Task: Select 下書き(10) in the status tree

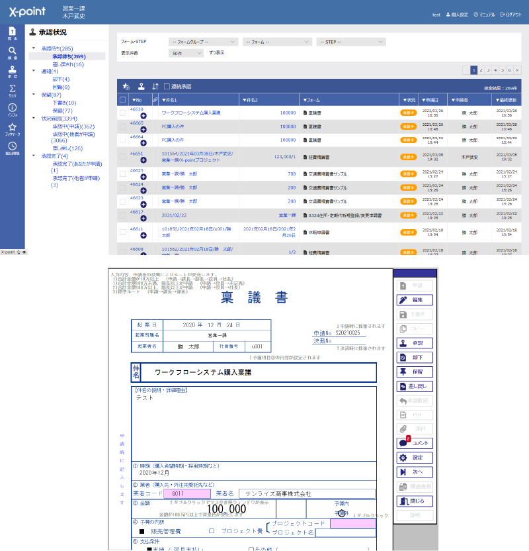Action: 64,103
